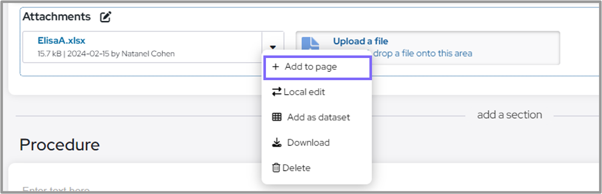Collapse the ElisaA.xlsx dropdown arrow
602x194 pixels.
tap(273, 47)
